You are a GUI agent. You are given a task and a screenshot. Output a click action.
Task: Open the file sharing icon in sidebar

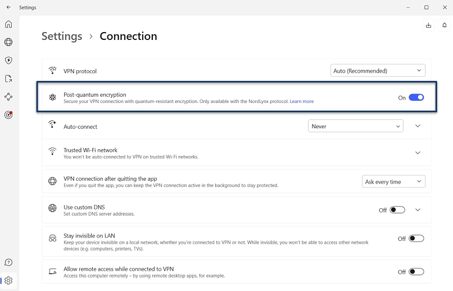tap(8, 79)
